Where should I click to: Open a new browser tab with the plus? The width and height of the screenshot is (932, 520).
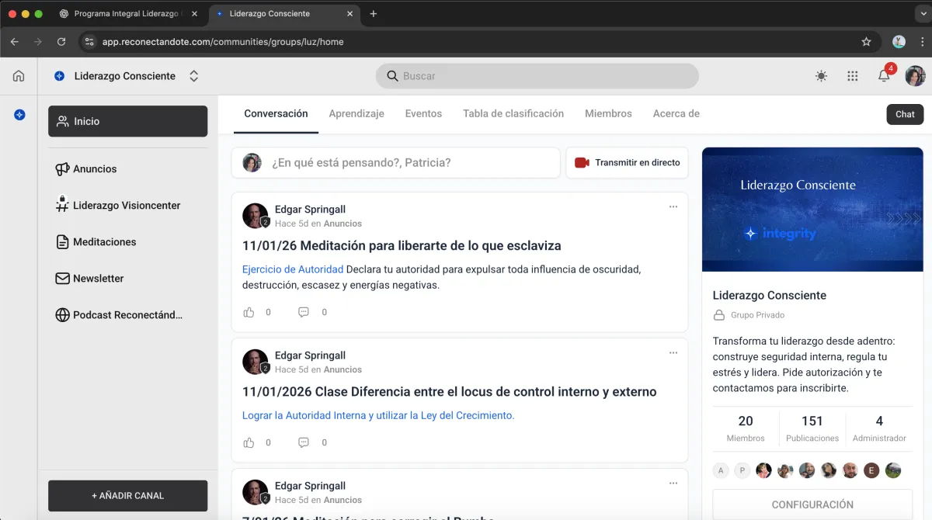pyautogui.click(x=374, y=14)
